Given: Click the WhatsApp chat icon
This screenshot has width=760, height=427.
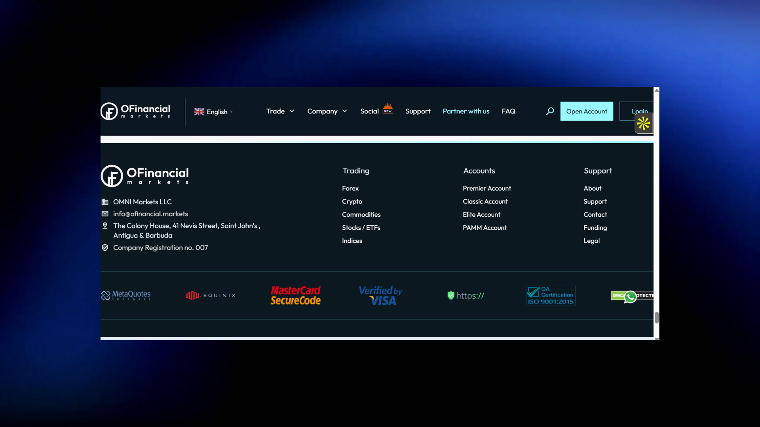Looking at the screenshot, I should tap(630, 297).
